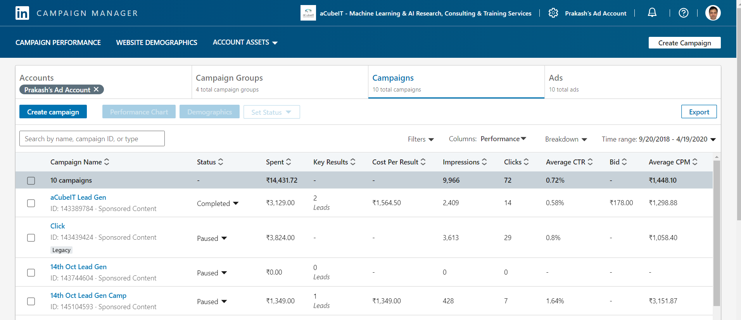741x320 pixels.
Task: Focus the campaign search field
Action: coord(92,138)
